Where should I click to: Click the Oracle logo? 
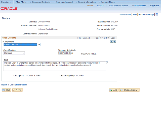coord(9,8)
